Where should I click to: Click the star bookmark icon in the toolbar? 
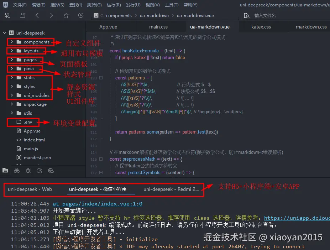point(66,16)
